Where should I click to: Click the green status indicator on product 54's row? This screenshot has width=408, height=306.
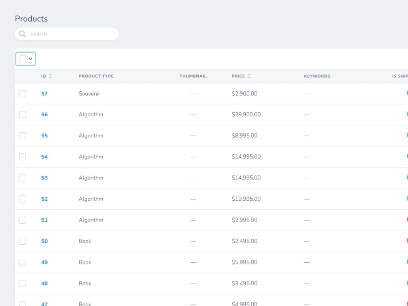[406, 157]
